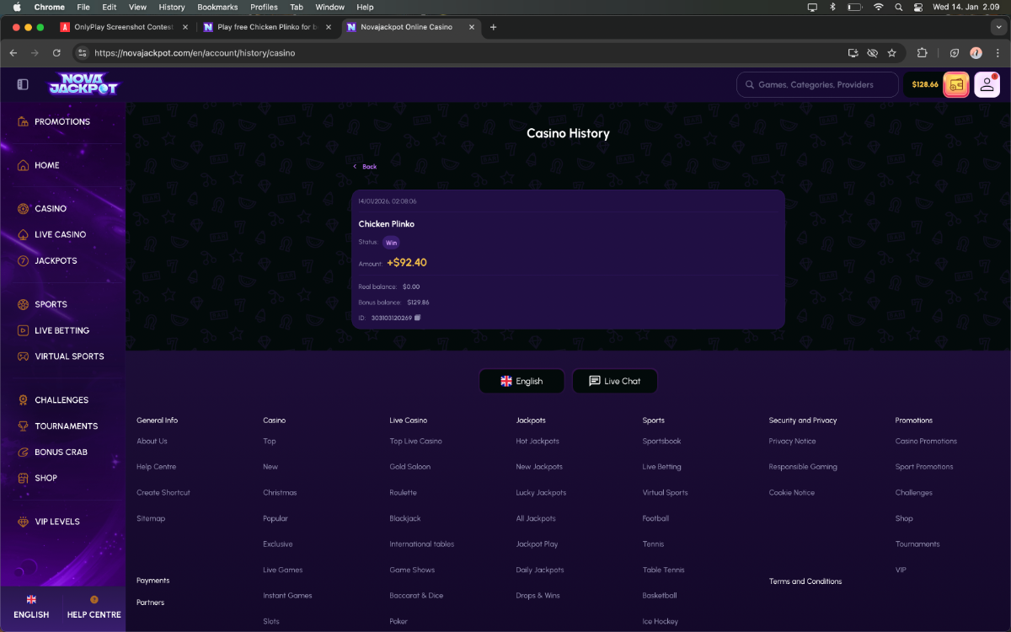Viewport: 1011px width, 632px height.
Task: Go to VIP Levels in the sidebar
Action: click(57, 522)
